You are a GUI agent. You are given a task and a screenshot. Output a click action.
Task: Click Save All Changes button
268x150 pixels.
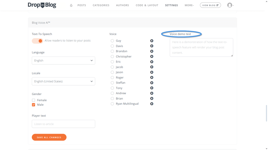(49, 137)
